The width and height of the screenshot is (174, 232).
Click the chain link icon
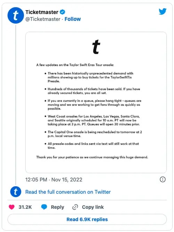pyautogui.click(x=75, y=207)
